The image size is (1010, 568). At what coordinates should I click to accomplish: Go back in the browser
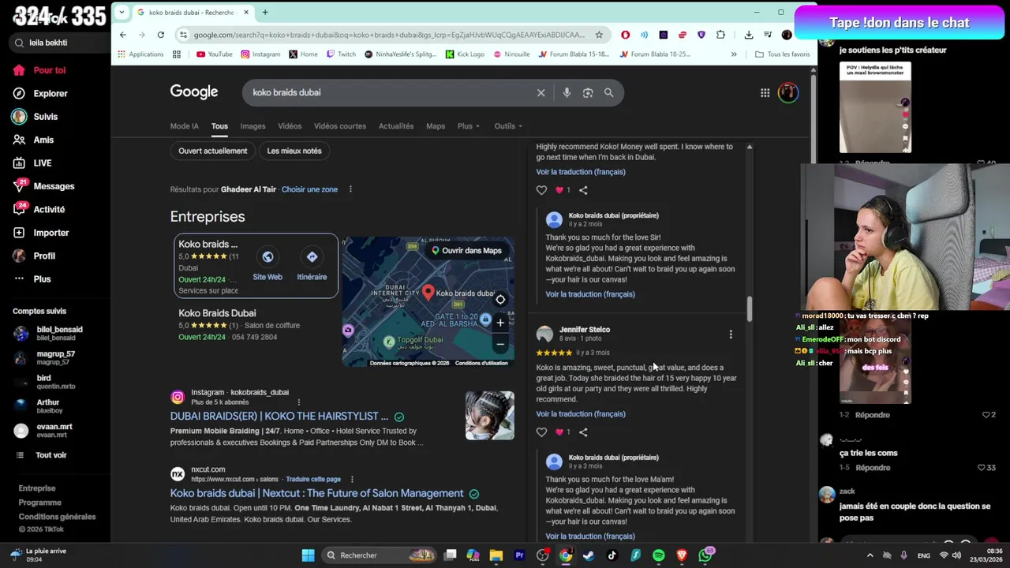point(123,35)
